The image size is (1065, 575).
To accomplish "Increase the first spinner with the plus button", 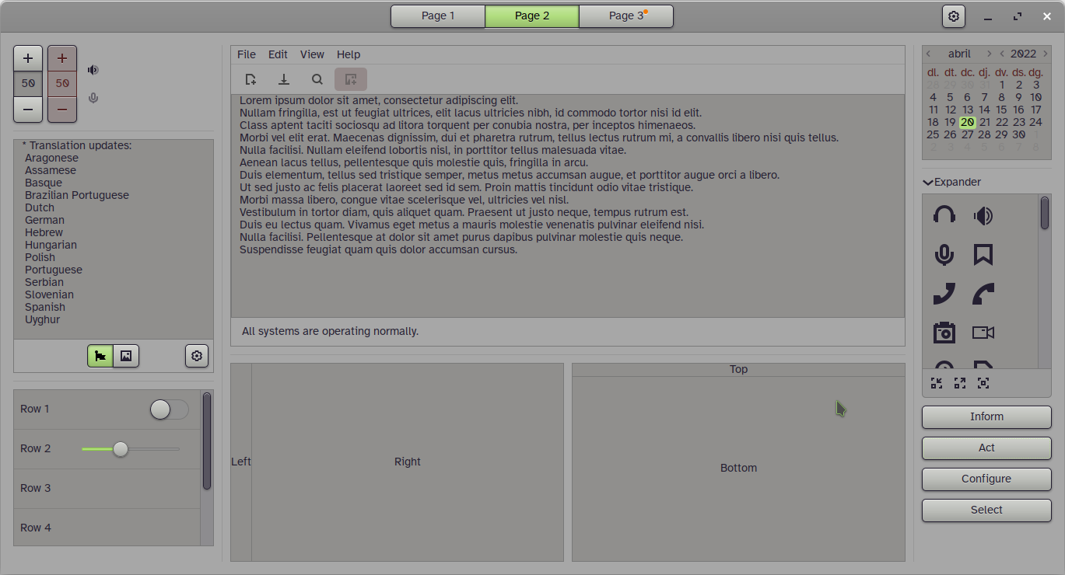I will tap(28, 58).
